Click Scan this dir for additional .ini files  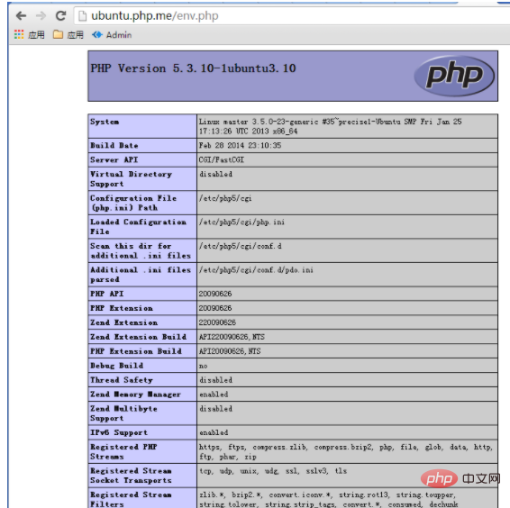coord(141,250)
